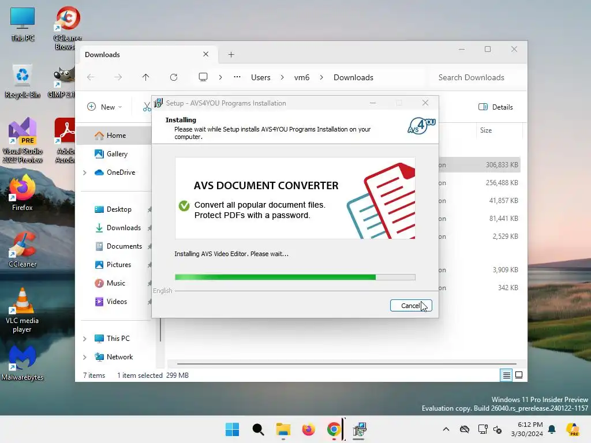This screenshot has width=591, height=443.
Task: Click Downloads in the breadcrumb
Action: coord(354,77)
